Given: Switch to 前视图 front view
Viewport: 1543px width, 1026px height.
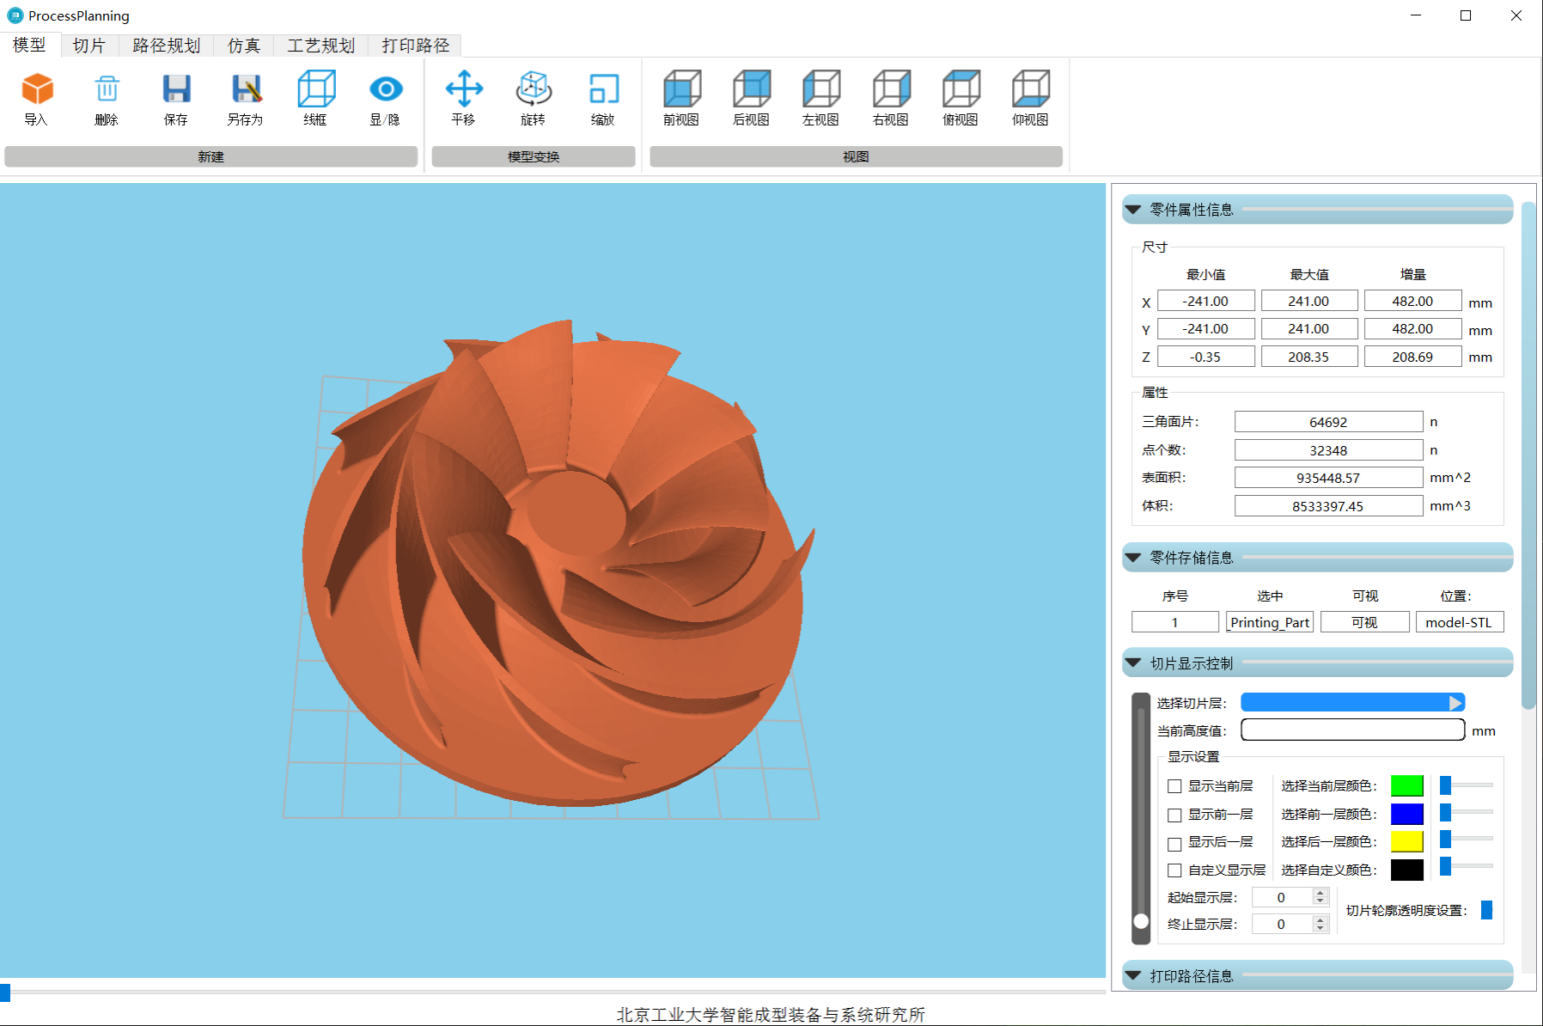Looking at the screenshot, I should click(681, 90).
